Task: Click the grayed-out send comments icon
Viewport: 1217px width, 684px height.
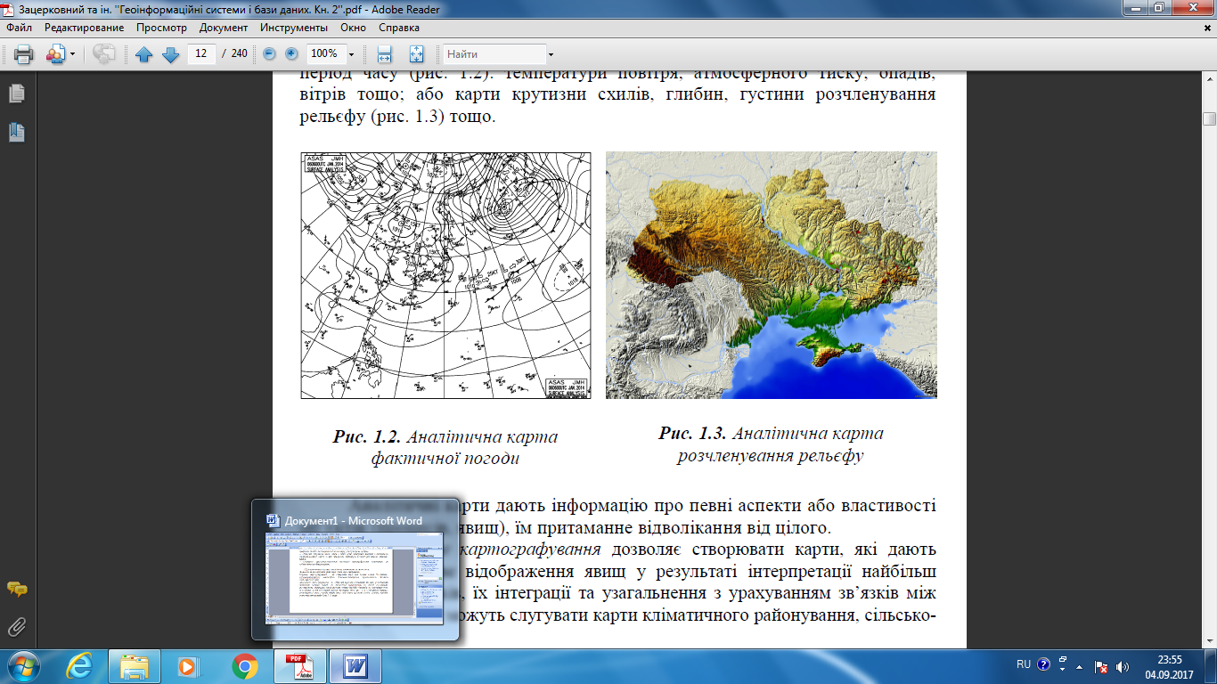Action: tap(104, 54)
